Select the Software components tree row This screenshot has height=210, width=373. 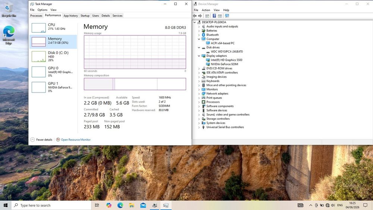coord(220,106)
